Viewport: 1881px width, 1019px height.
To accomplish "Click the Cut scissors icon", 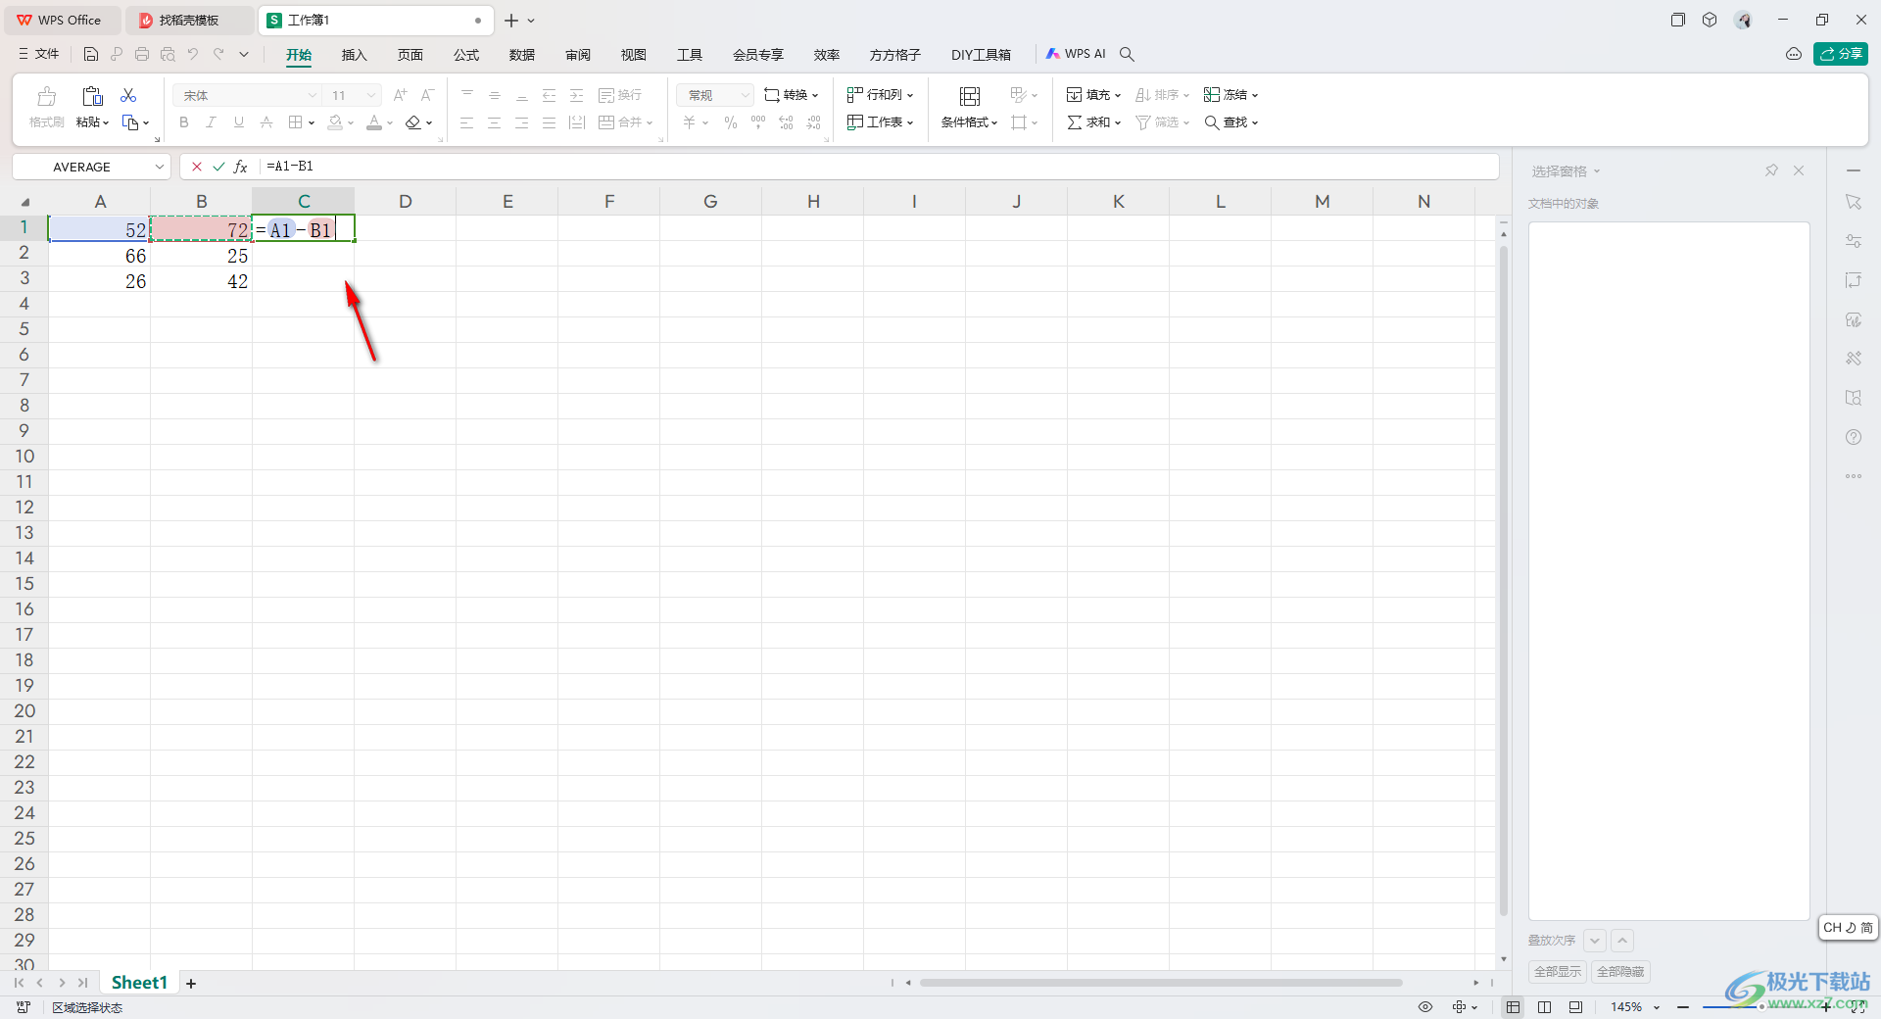I will [128, 95].
